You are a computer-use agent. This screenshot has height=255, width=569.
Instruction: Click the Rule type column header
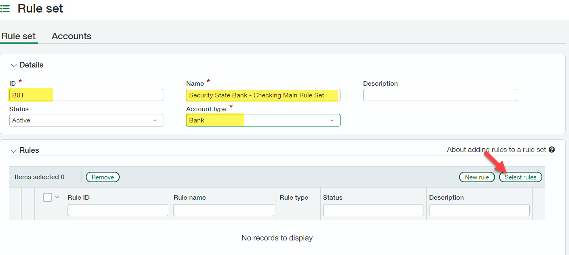(294, 198)
